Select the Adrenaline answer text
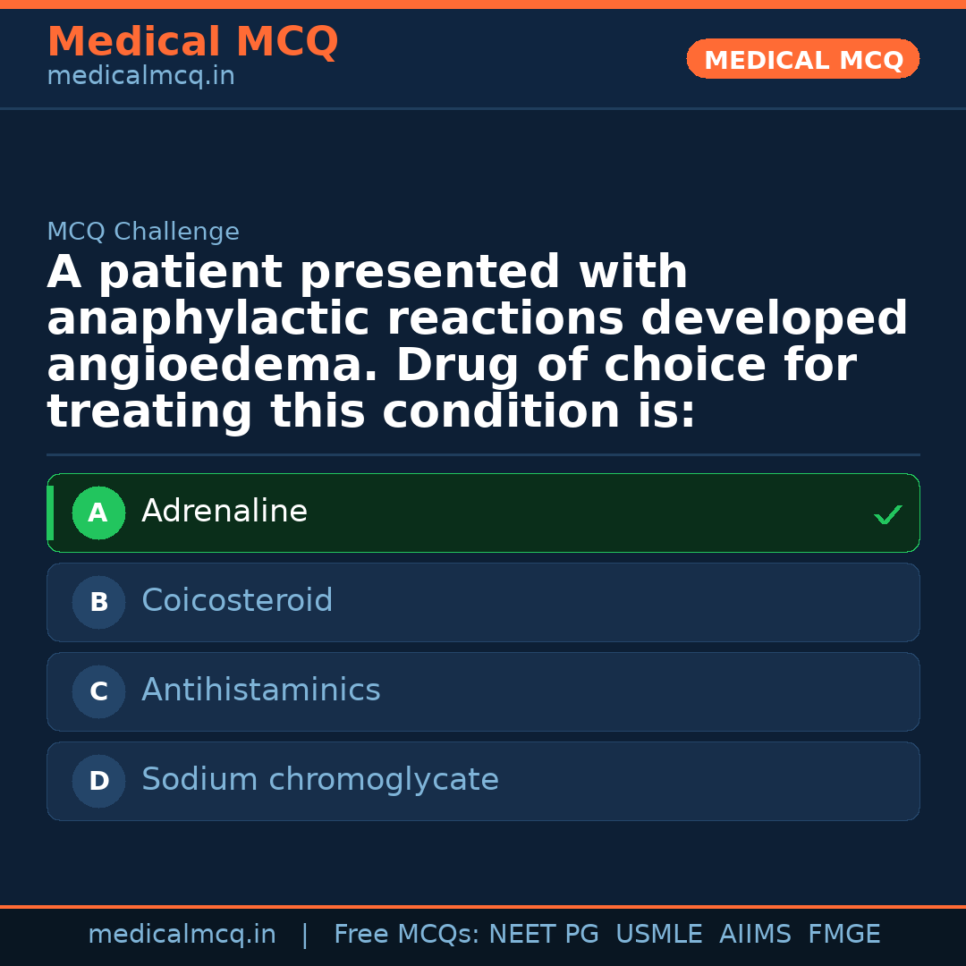 tap(225, 512)
